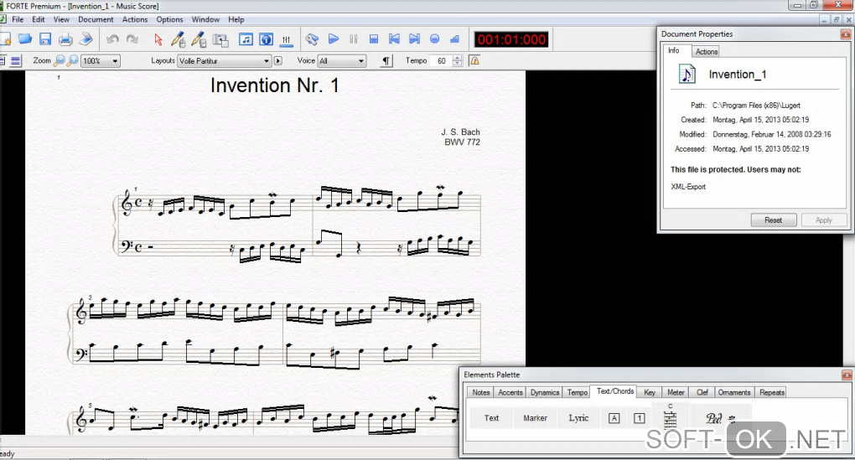Open the mixer sliders icon
855x460 pixels.
287,39
